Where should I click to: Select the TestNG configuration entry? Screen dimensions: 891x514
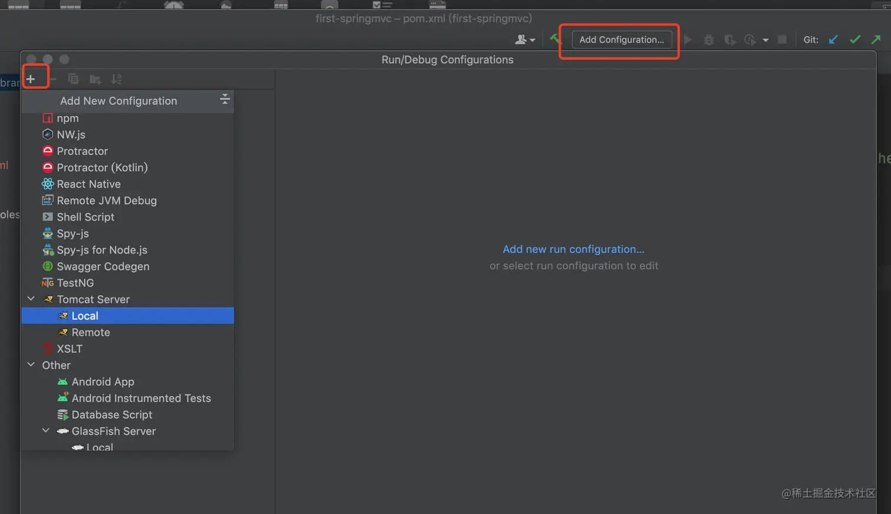click(128, 283)
